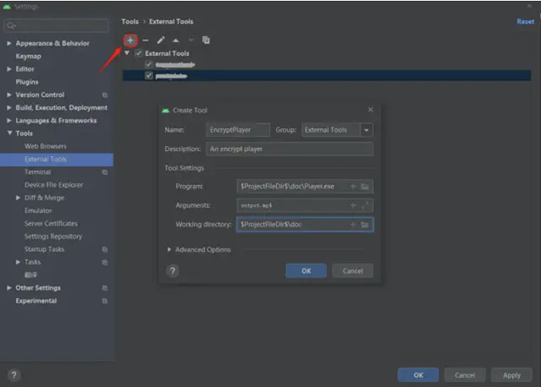Move selected tool down with arrow icon

[191, 41]
